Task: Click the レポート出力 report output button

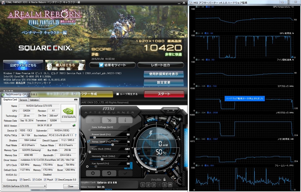Action: point(160,65)
